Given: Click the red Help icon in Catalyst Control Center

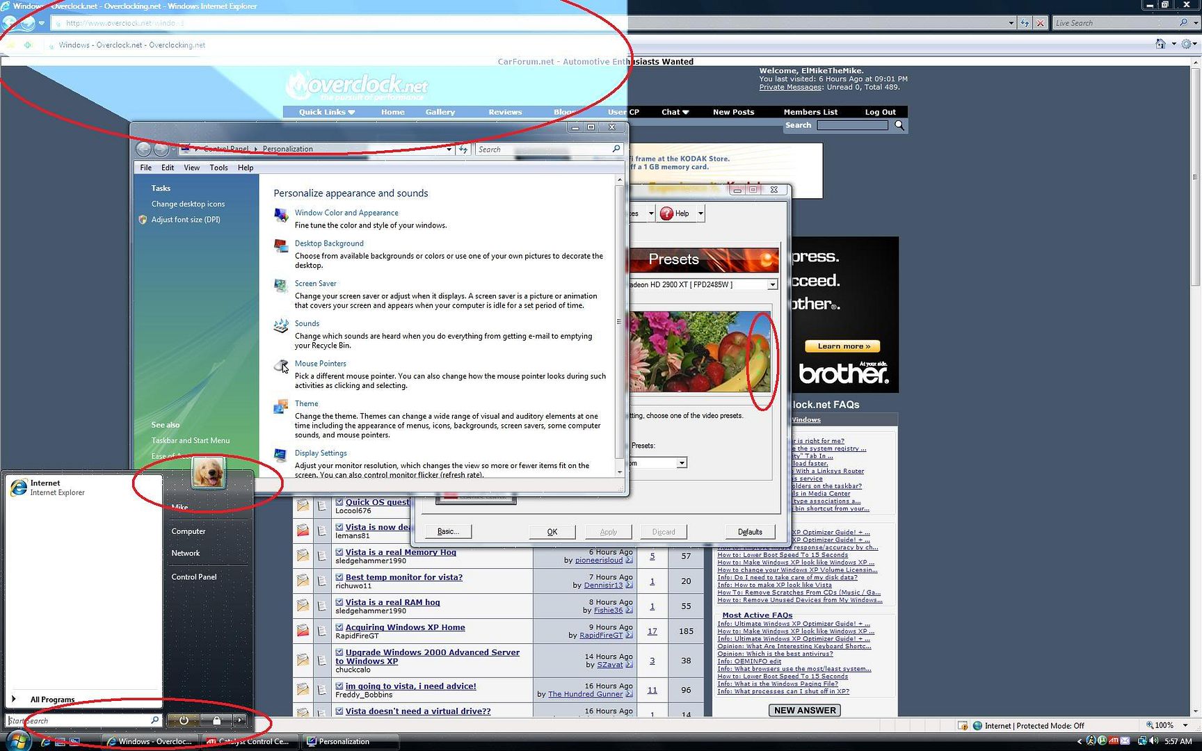Looking at the screenshot, I should click(667, 213).
